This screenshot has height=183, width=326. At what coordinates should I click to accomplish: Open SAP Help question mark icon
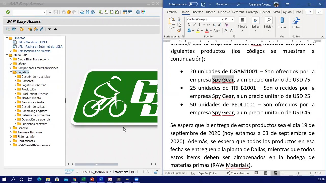(138, 12)
